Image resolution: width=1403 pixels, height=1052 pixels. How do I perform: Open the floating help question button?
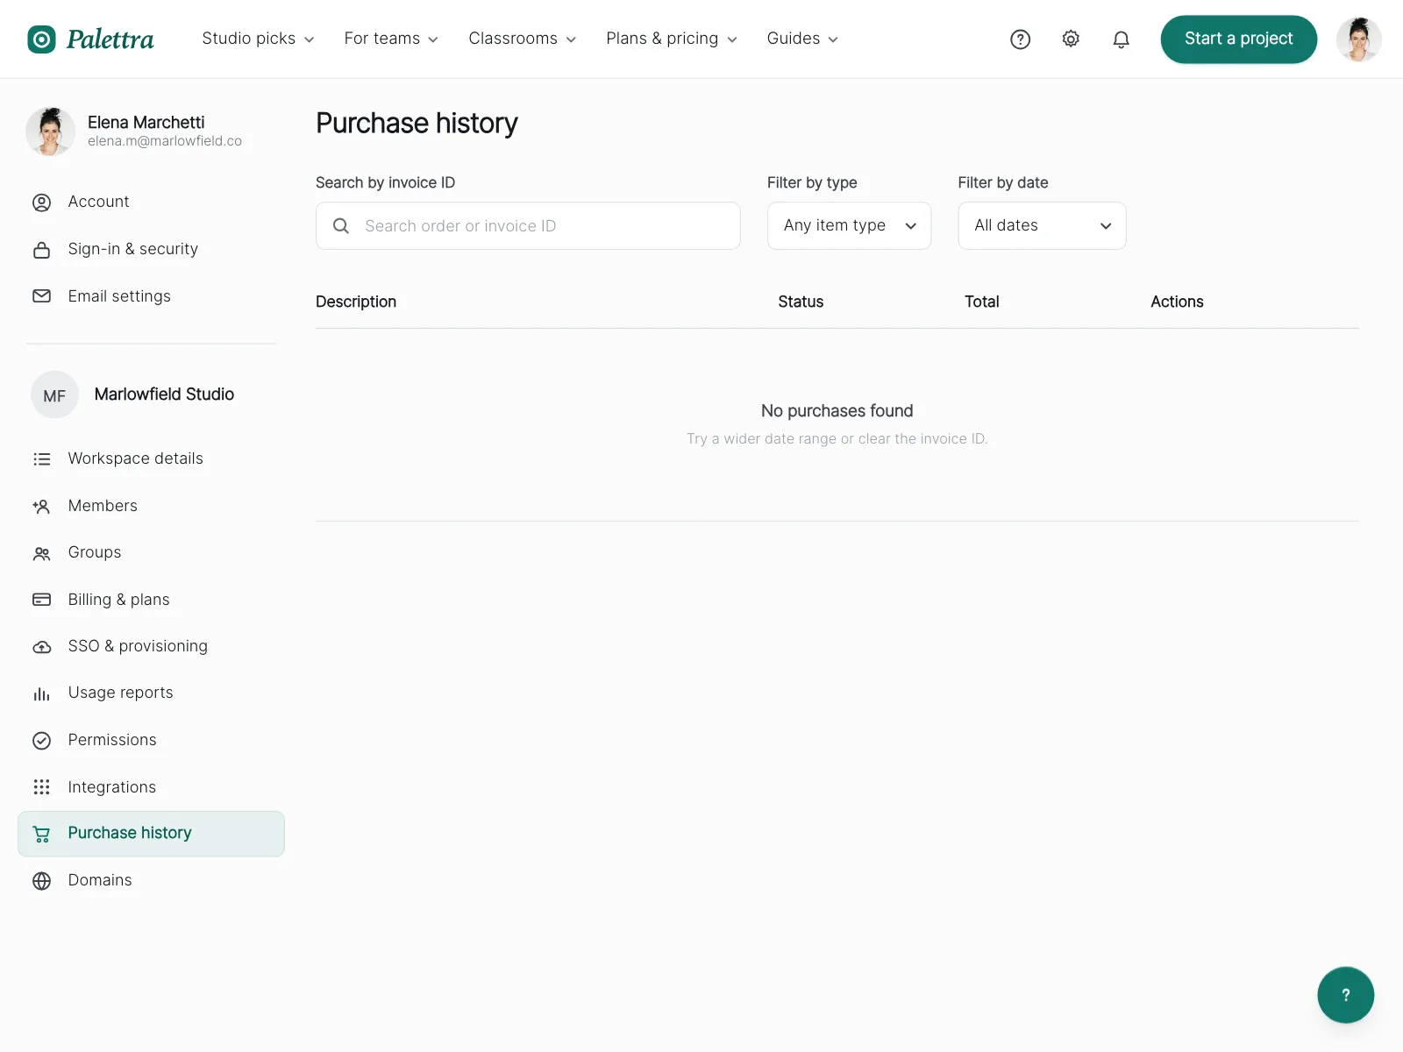point(1345,994)
